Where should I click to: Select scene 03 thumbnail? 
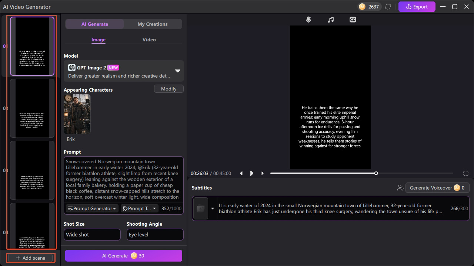pos(32,170)
